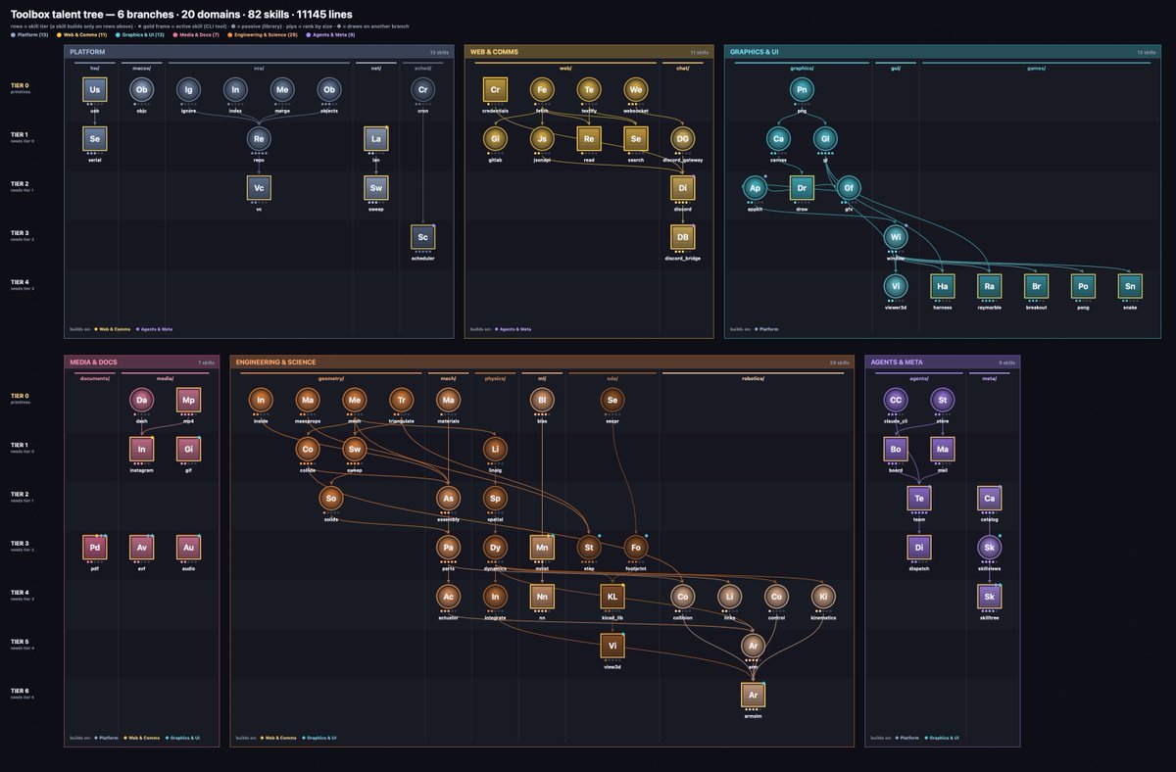Select the audio skill node

coord(189,547)
